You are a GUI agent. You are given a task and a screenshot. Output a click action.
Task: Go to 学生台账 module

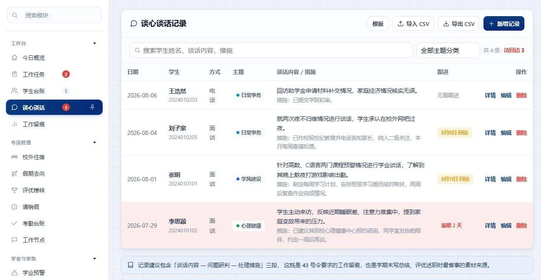54,91
